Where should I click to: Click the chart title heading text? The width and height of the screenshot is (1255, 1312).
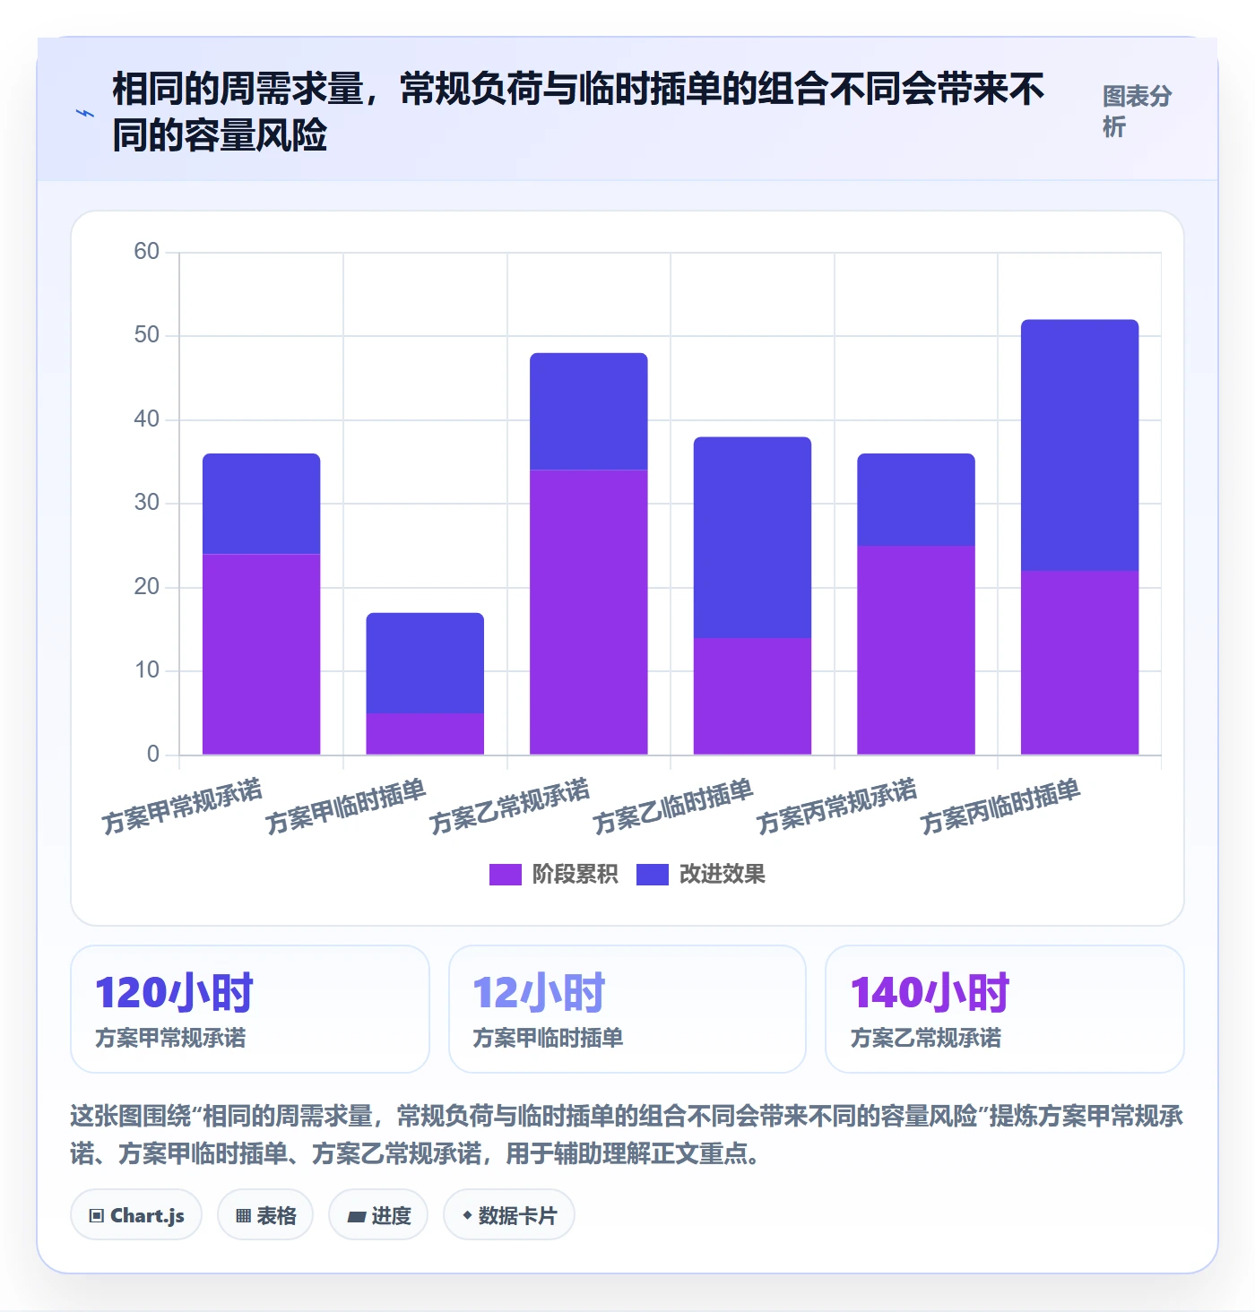pos(578,112)
